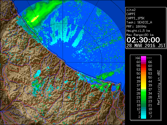The width and height of the screenshot is (167, 125).
Task: Click the 'PRF: 1800Hz' text
Action: tap(136, 27)
